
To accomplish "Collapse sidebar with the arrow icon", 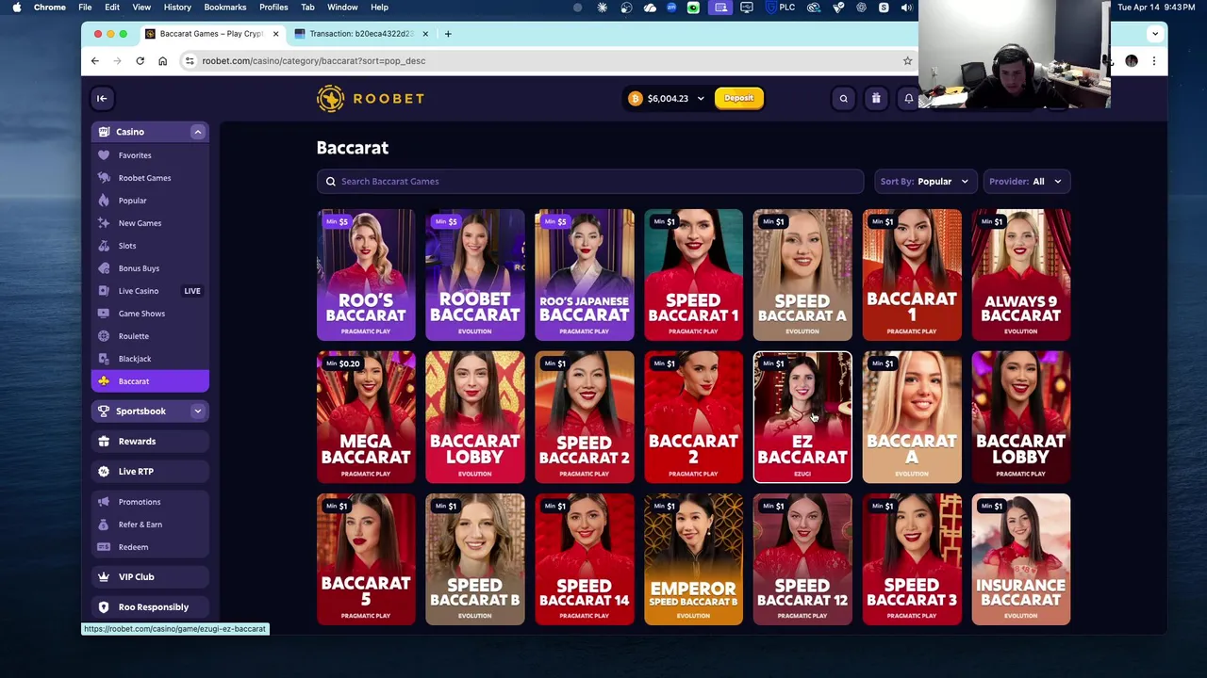I will 102,98.
